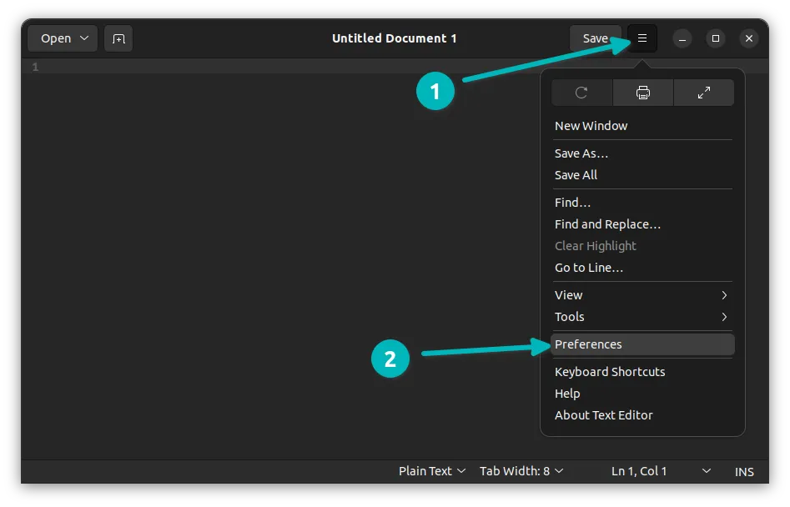
Task: Open the Tab Width: 8 dropdown
Action: pos(521,471)
